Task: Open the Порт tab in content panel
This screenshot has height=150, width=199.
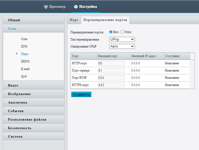Action: [74, 20]
